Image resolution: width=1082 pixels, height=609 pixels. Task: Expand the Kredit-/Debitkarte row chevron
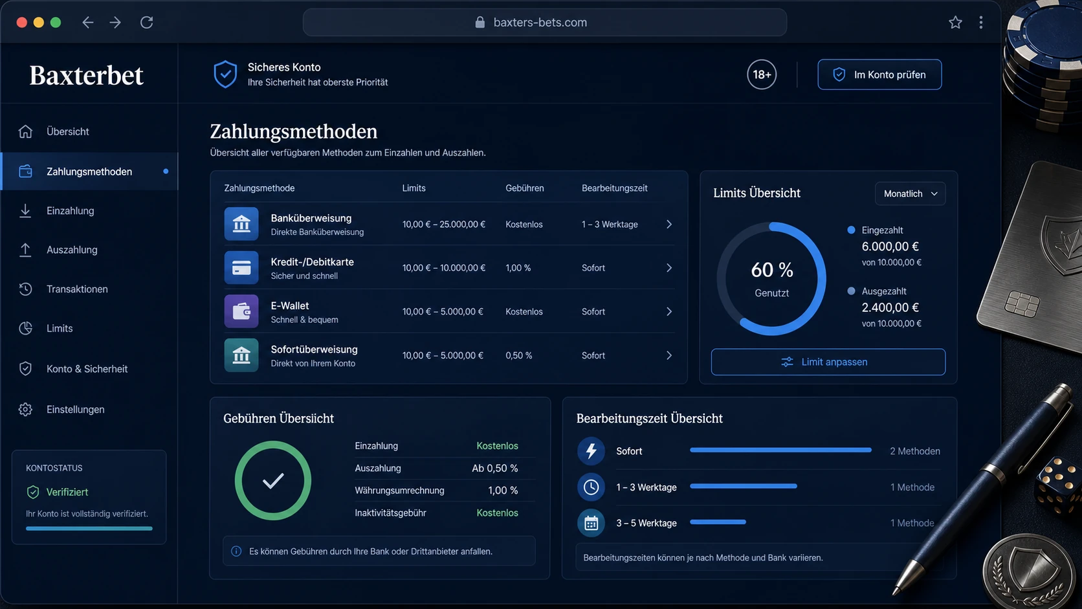coord(669,268)
